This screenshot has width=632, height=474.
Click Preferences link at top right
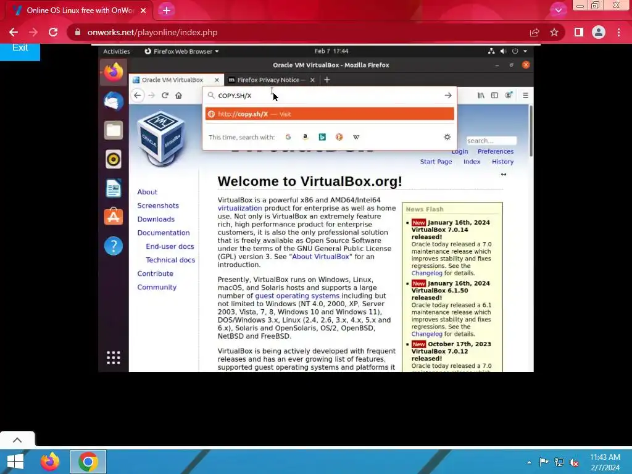click(x=496, y=151)
